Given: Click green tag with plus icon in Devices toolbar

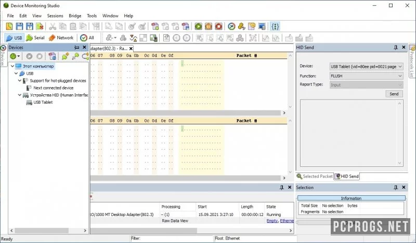Looking at the screenshot, I should tap(66, 56).
